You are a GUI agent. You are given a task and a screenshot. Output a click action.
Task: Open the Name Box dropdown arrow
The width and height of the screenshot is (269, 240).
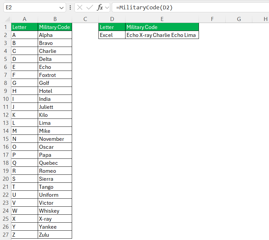61,8
